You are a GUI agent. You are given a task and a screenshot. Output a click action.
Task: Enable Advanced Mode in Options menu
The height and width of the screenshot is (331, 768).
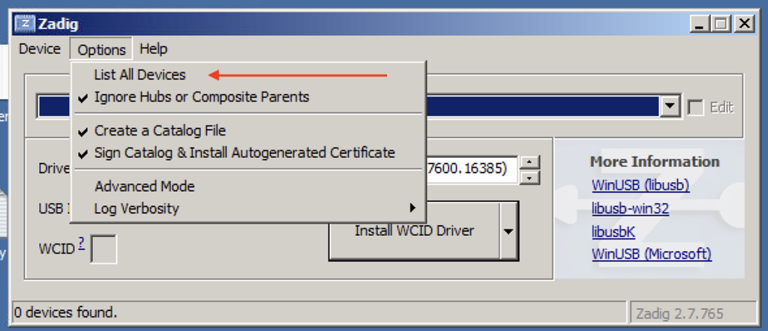[144, 186]
